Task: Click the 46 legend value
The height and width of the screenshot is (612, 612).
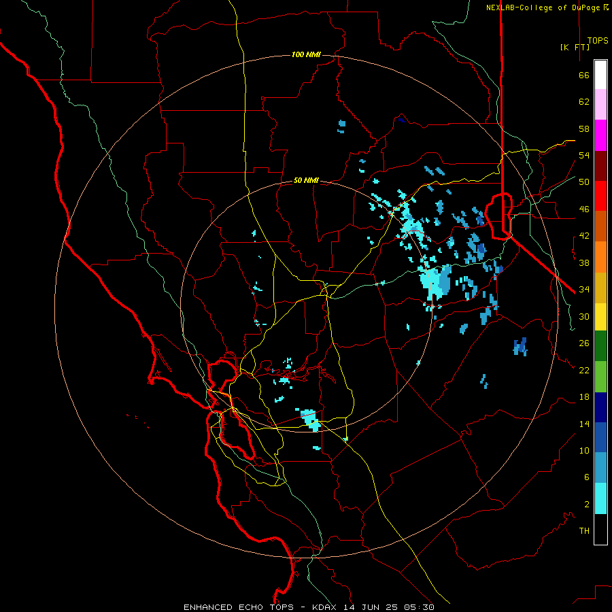Action: click(584, 209)
